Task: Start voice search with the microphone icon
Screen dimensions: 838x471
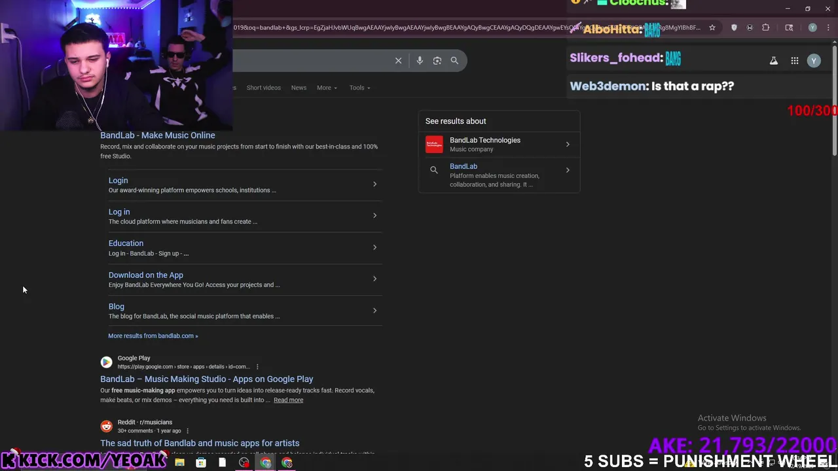Action: (x=420, y=60)
